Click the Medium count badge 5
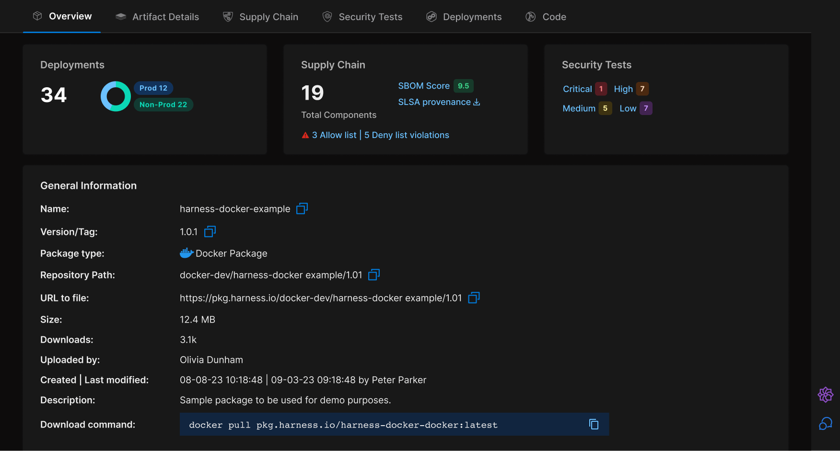This screenshot has width=840, height=451. [x=605, y=108]
